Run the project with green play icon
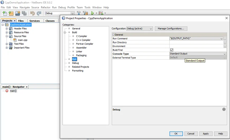230x140 pixels. click(x=92, y=13)
